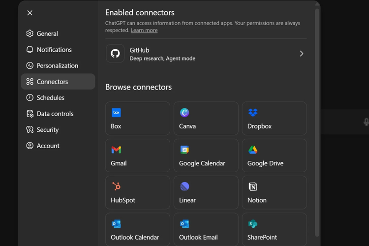This screenshot has width=369, height=246.
Task: Expand GitHub connector details chevron
Action: coord(302,54)
